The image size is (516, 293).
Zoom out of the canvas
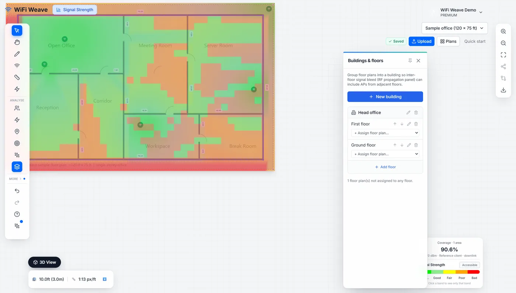[x=503, y=43]
